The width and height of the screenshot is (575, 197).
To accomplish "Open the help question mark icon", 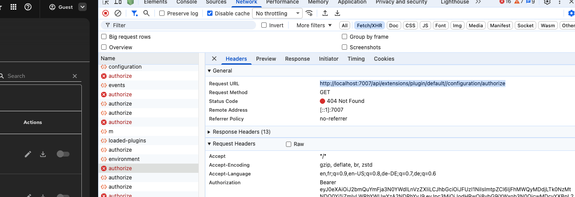I will [x=28, y=7].
